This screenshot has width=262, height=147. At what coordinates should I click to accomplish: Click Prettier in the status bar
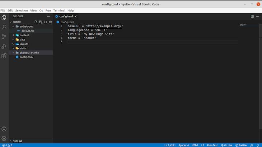[241, 145]
